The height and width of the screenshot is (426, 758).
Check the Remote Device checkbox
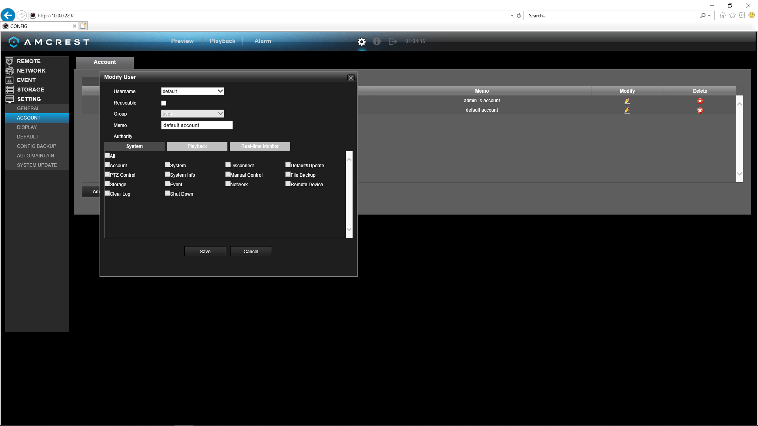(288, 184)
